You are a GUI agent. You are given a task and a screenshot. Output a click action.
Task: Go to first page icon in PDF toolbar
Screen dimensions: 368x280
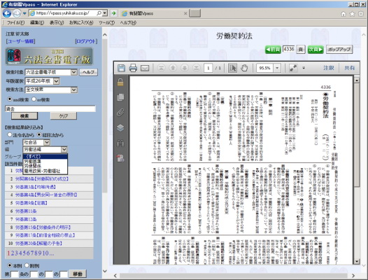click(161, 68)
